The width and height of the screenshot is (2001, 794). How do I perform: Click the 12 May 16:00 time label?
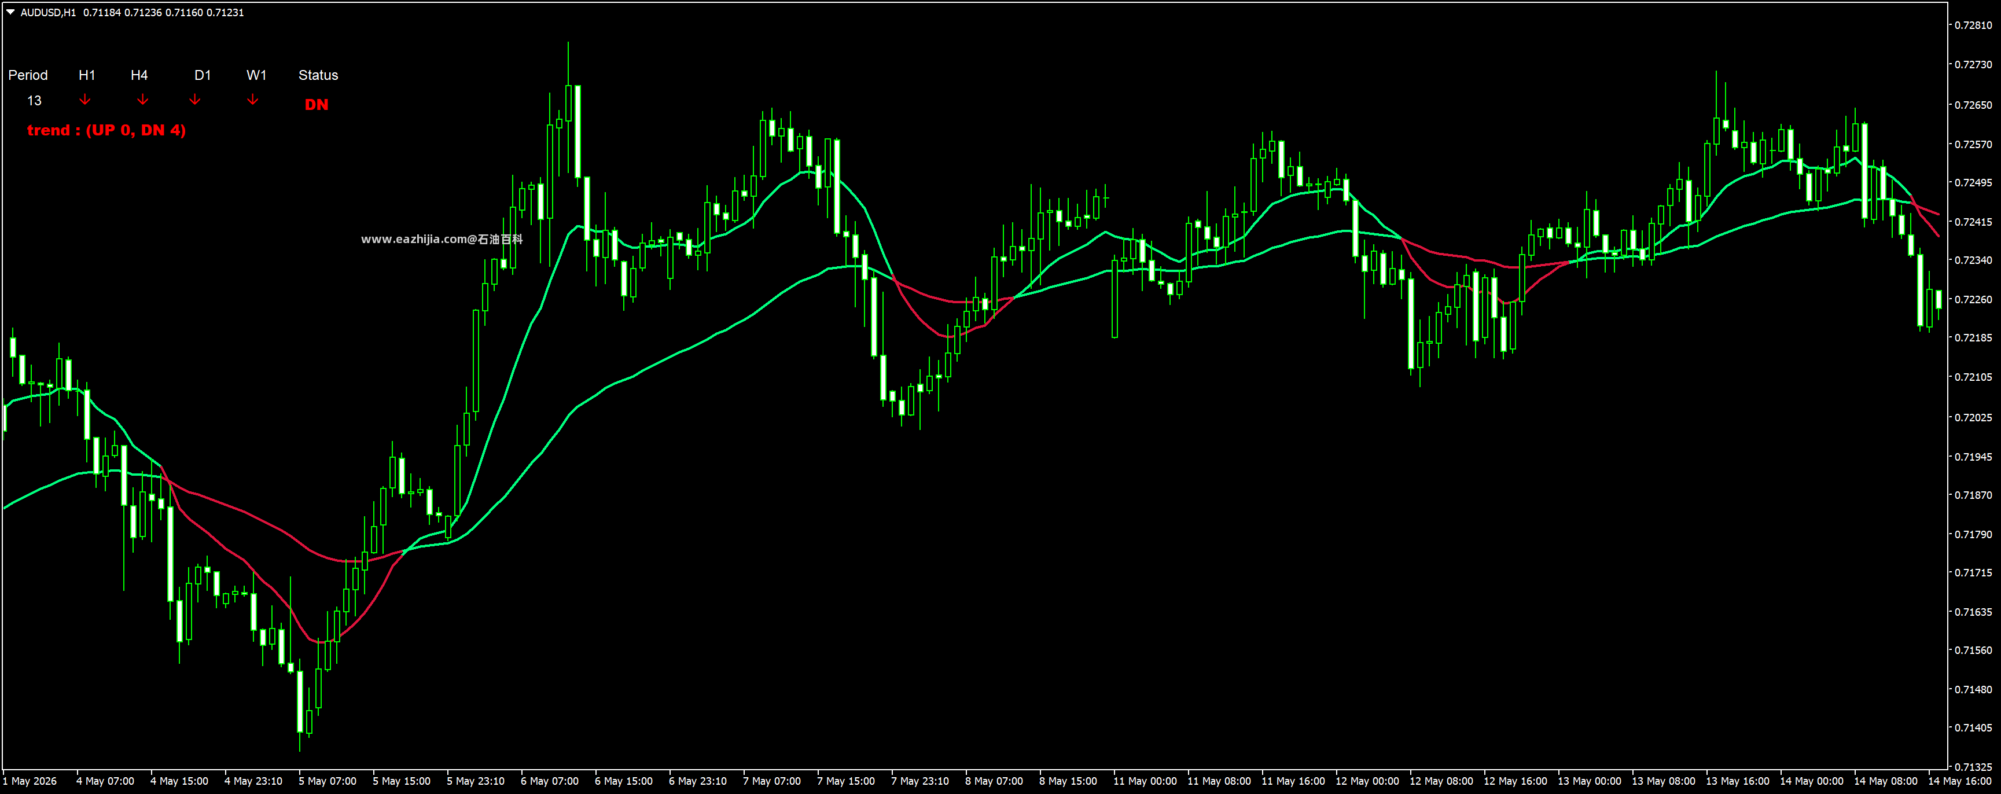1516,782
